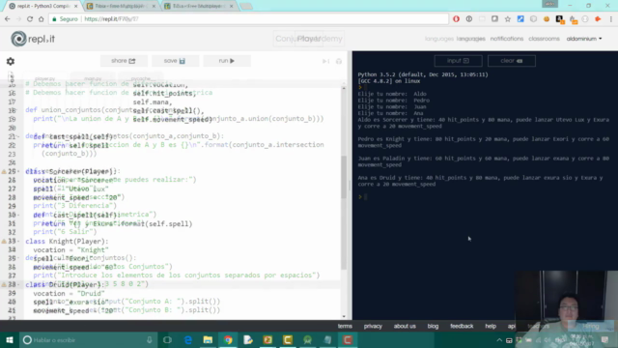Click the warning icon at line 38
This screenshot has width=618, height=348.
tap(4, 284)
